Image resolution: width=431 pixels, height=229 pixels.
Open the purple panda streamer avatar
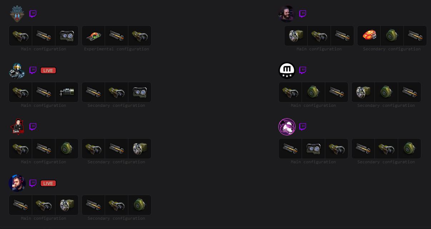[x=287, y=127]
